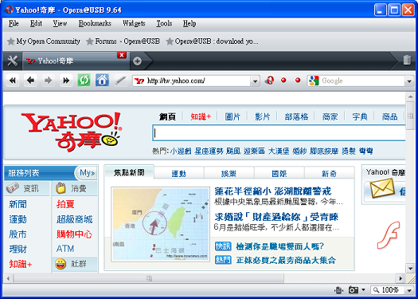
Task: Click the vertical scrollbar down arrow
Action: 410,268
